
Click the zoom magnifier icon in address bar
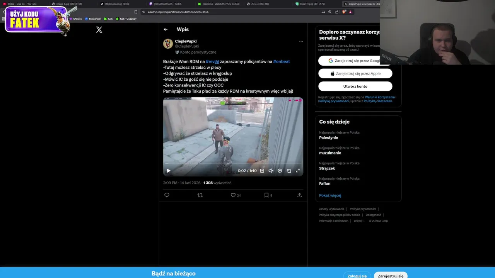coord(330,12)
